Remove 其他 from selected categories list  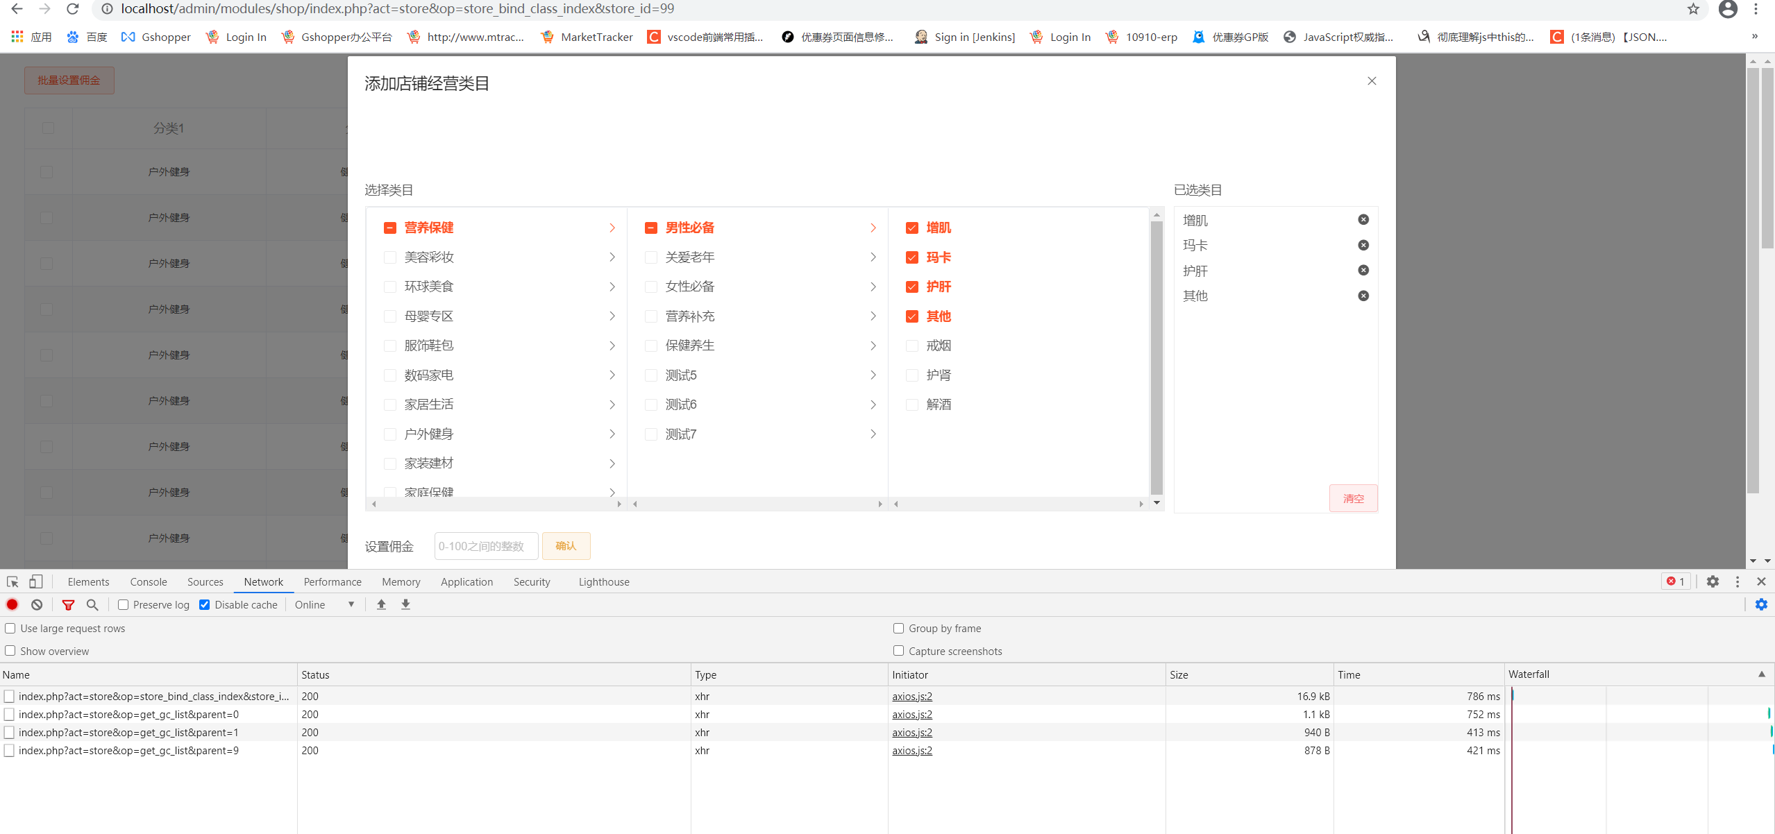(x=1363, y=296)
